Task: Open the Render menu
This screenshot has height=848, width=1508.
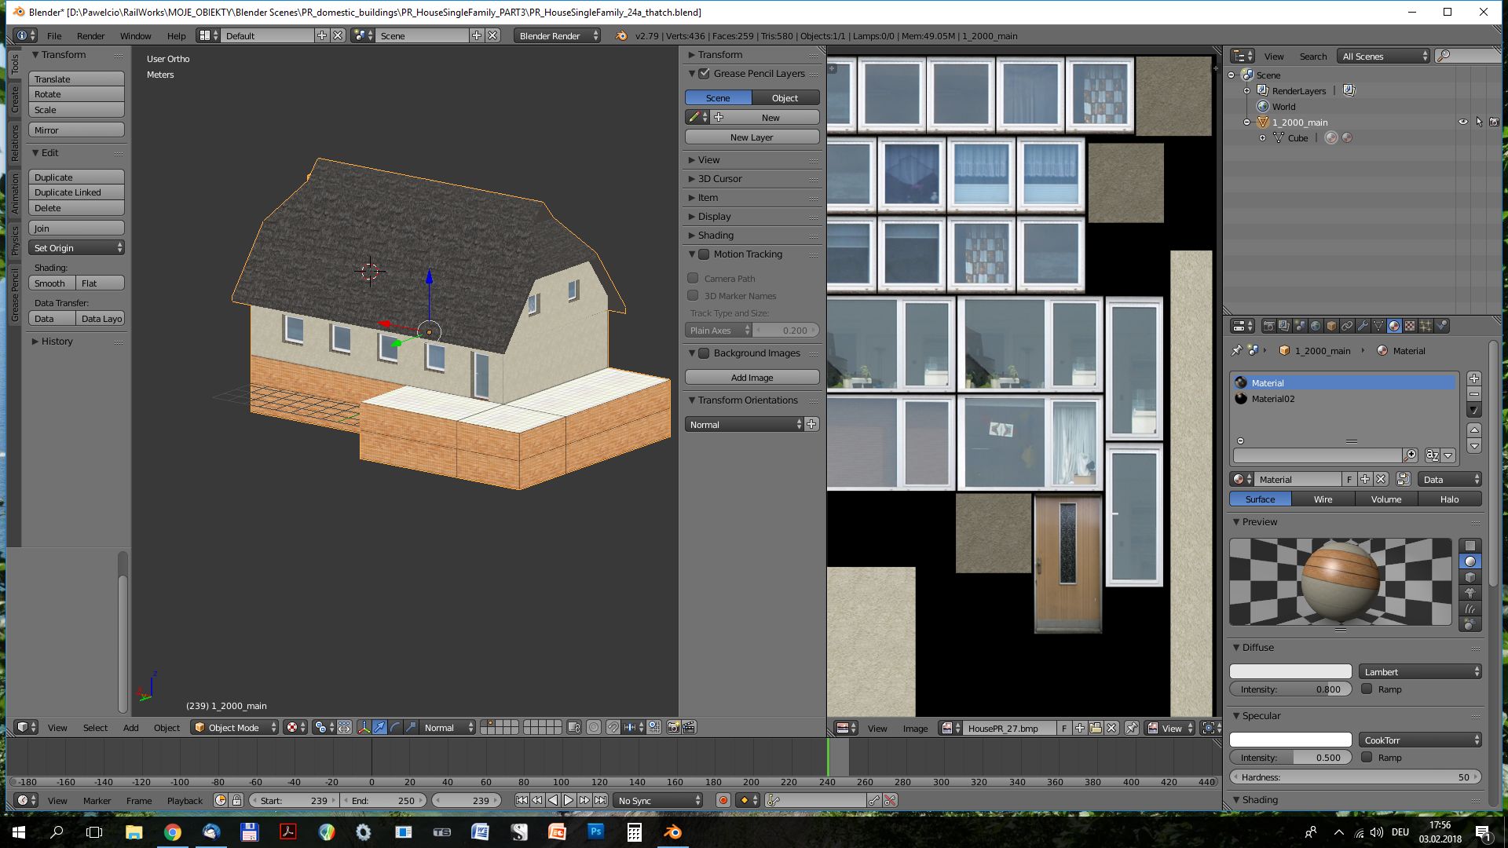Action: (x=90, y=36)
